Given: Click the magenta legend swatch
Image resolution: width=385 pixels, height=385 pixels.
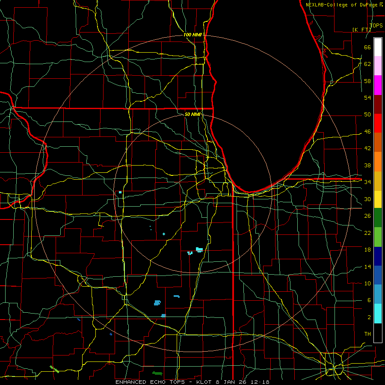Looking at the screenshot, I should click(378, 85).
